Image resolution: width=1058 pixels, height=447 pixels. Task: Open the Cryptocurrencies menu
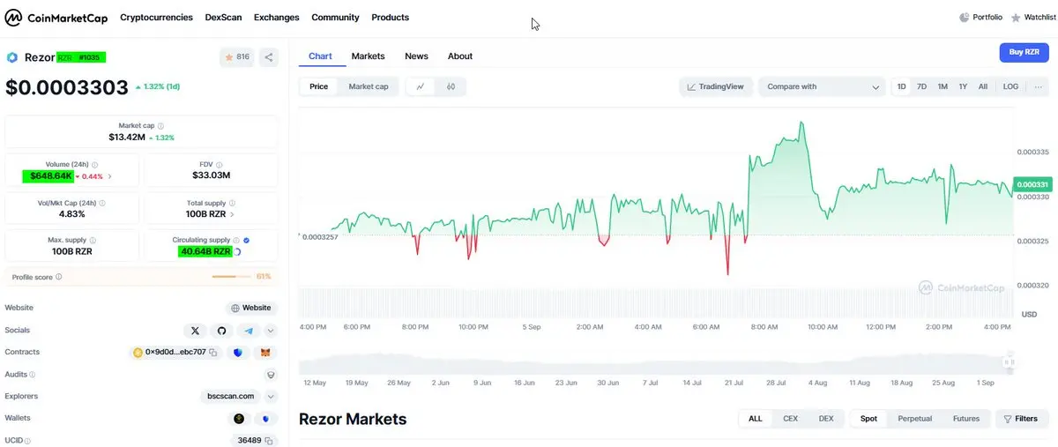pyautogui.click(x=156, y=18)
